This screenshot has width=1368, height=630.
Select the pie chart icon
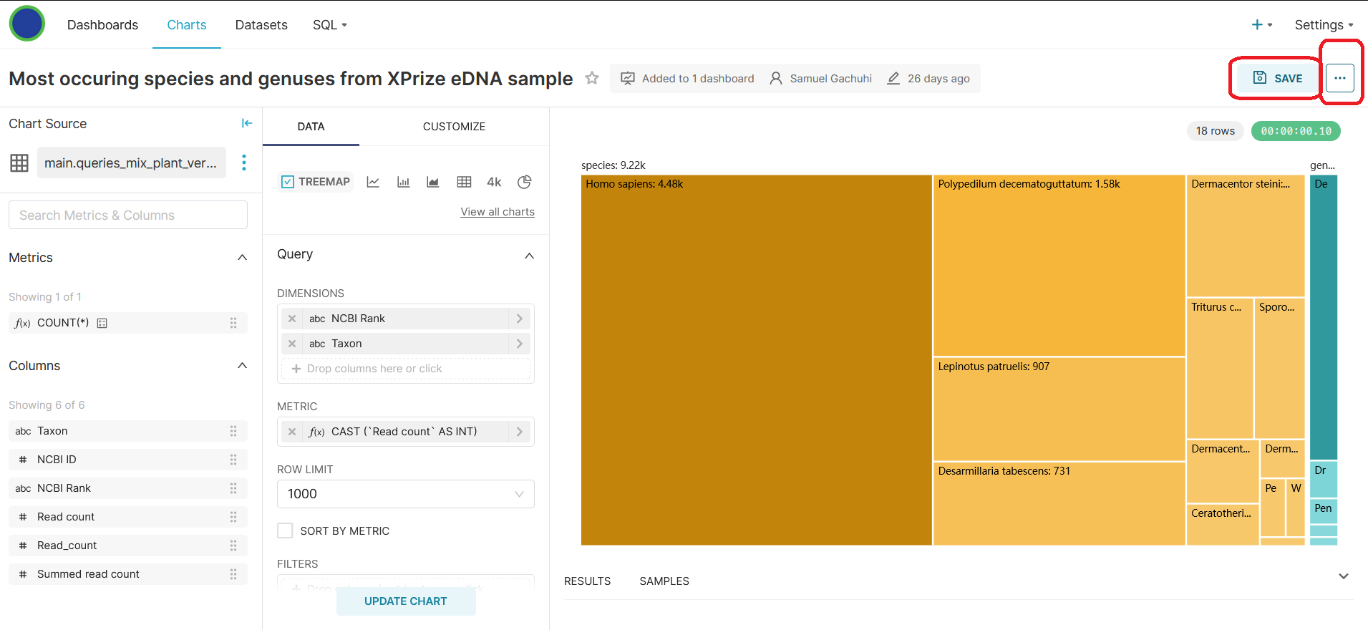tap(524, 182)
